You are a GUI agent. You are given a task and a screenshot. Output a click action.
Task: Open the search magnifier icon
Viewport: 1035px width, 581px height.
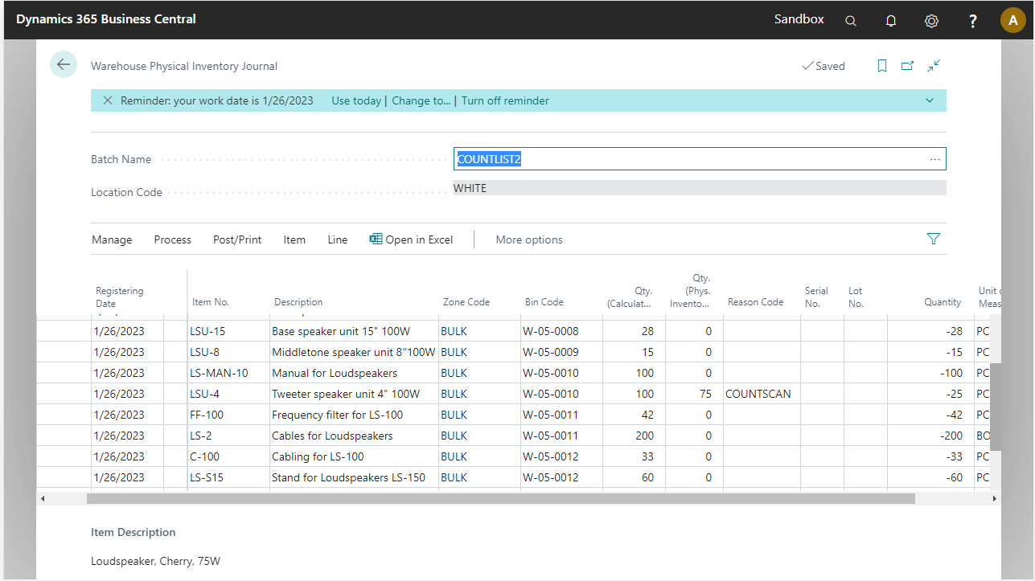[x=851, y=20]
